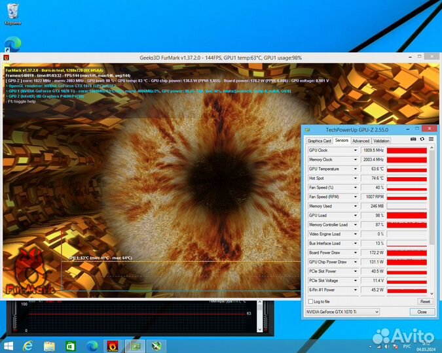Launch Internet Explorer from the taskbar
This screenshot has width=442, height=353.
[x=28, y=346]
